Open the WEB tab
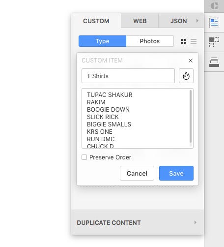224x247 pixels. (x=140, y=21)
